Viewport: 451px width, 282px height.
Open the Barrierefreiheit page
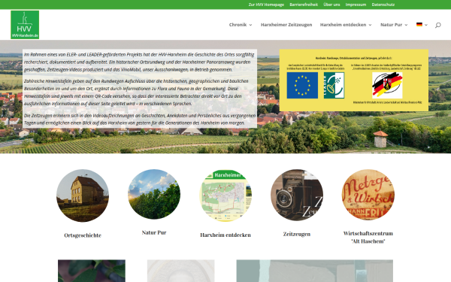(x=304, y=5)
